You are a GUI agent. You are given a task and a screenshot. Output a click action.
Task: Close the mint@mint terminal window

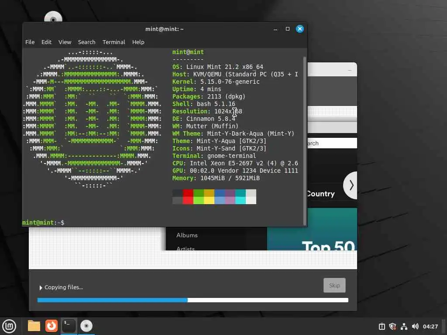[300, 29]
